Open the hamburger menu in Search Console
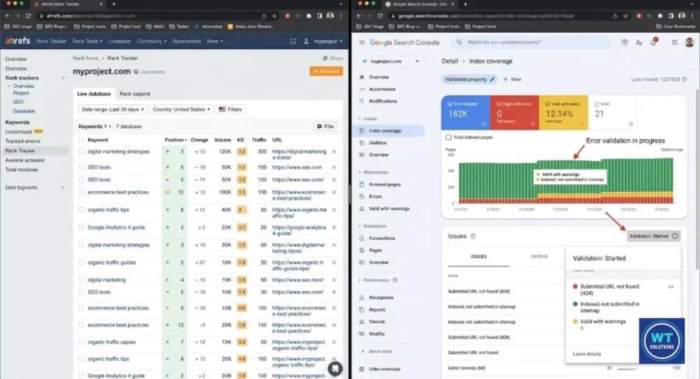Image resolution: width=700 pixels, height=379 pixels. pos(362,42)
